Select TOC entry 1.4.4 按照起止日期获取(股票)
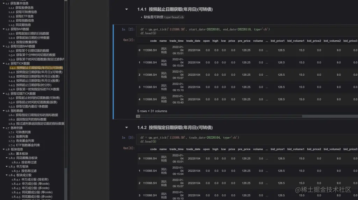Image resolution: width=358 pixels, height=200 pixels. (x=34, y=81)
